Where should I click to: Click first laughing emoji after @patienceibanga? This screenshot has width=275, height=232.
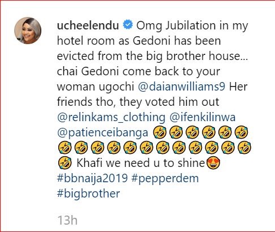pyautogui.click(x=160, y=132)
